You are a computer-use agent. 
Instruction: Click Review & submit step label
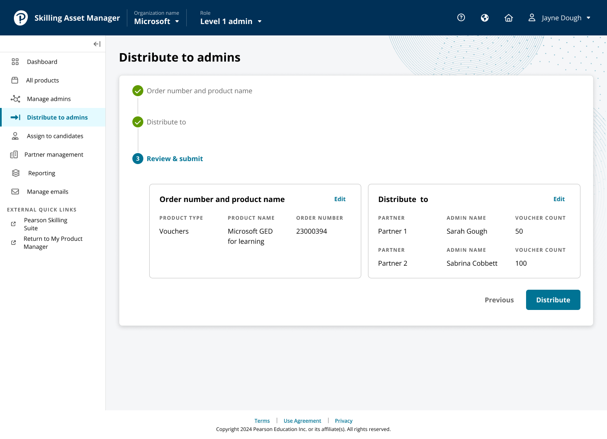tap(175, 159)
